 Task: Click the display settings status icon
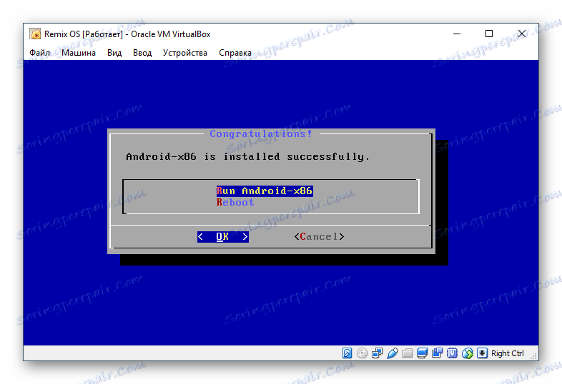[423, 353]
